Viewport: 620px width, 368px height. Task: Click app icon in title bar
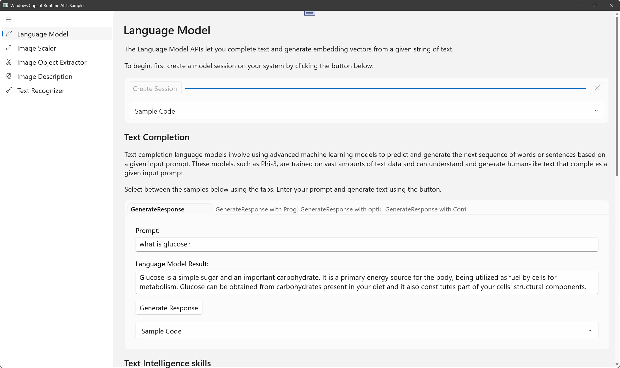pyautogui.click(x=5, y=5)
